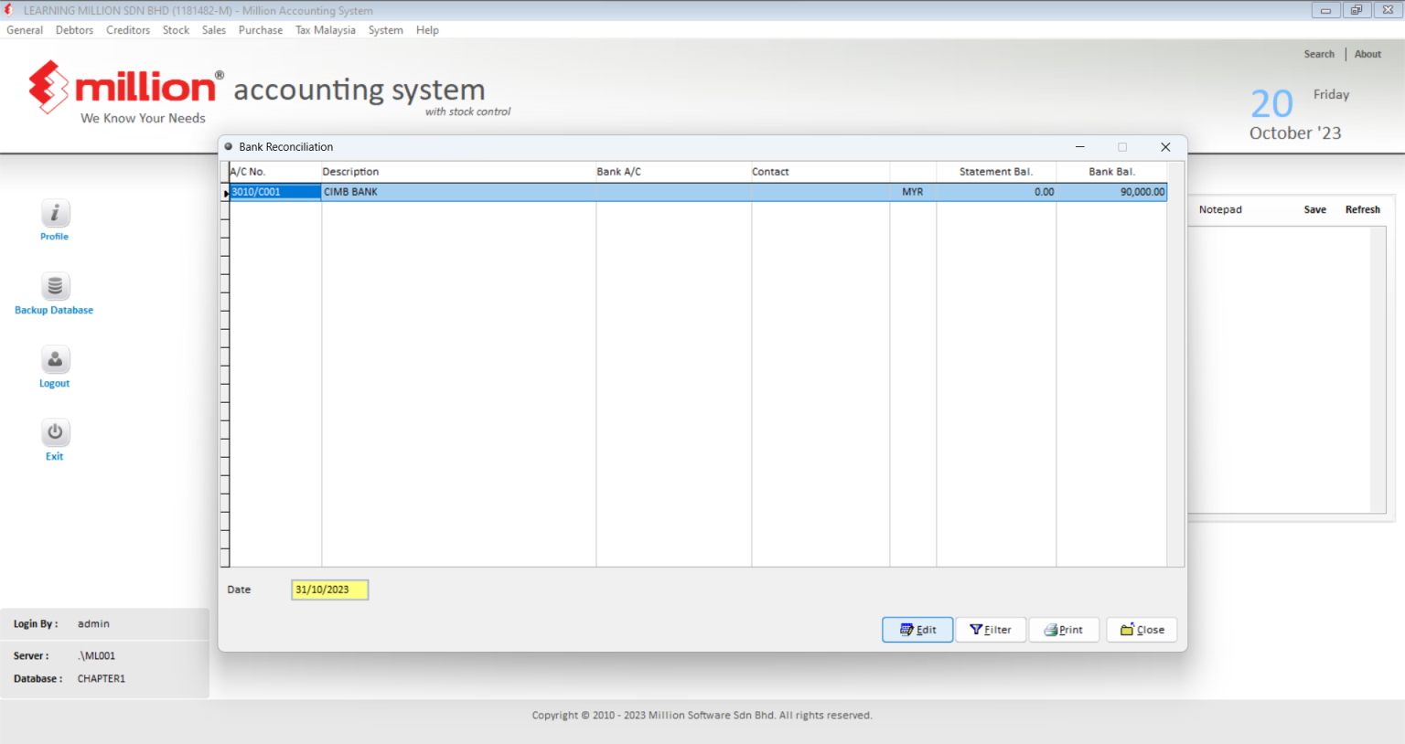Click the Print button

[x=1064, y=630]
